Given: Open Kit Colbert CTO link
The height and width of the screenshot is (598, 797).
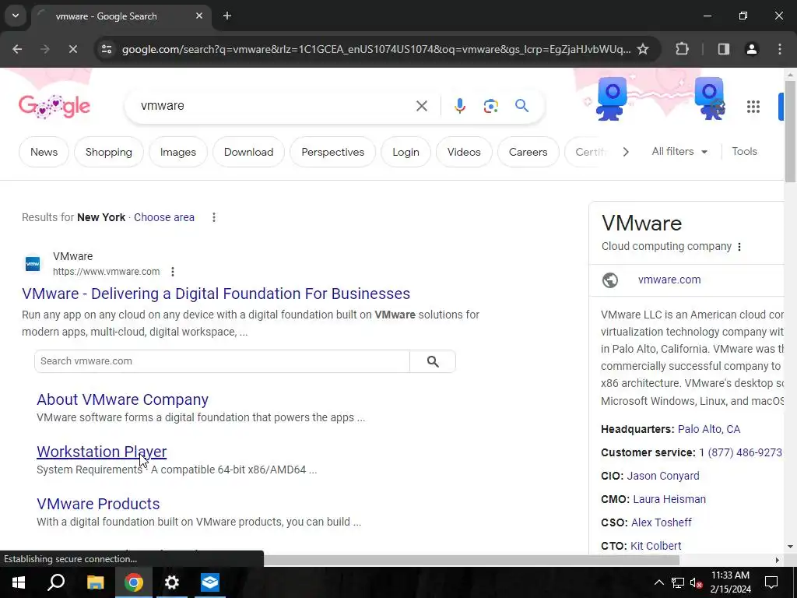Looking at the screenshot, I should [655, 546].
